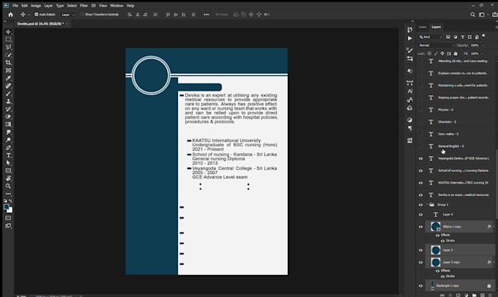Filter layers by type (T) icon
This screenshot has height=297, width=498.
tap(462, 37)
